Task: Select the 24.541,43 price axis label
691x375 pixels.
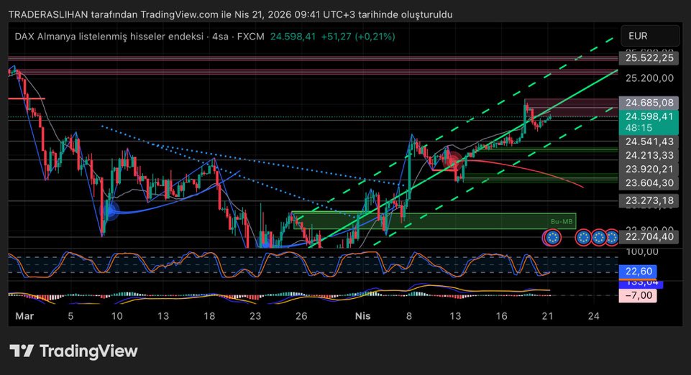Action: pyautogui.click(x=649, y=142)
